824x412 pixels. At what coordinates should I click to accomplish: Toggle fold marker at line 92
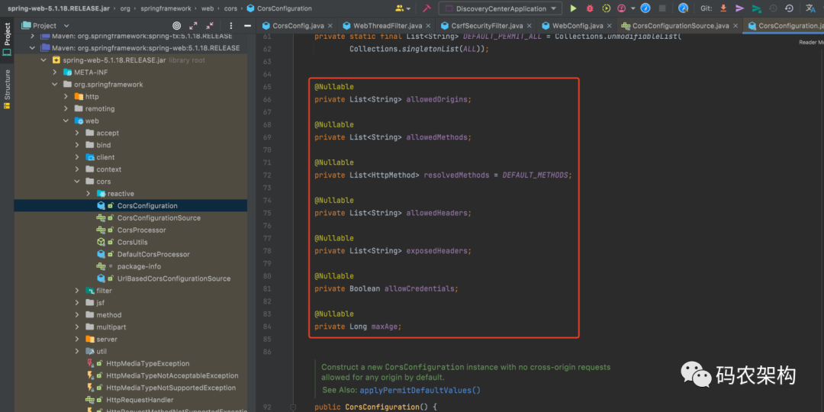(293, 407)
